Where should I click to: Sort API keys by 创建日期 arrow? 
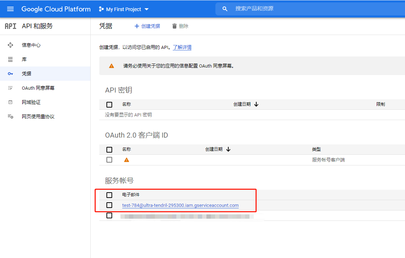pos(256,104)
